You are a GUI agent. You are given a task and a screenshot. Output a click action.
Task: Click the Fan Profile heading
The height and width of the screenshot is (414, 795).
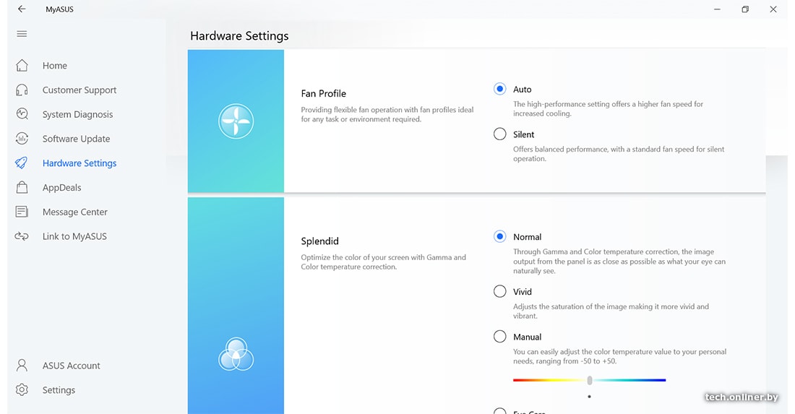coord(324,93)
